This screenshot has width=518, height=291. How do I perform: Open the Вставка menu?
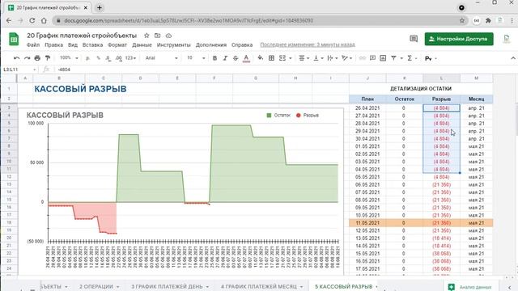click(x=92, y=45)
